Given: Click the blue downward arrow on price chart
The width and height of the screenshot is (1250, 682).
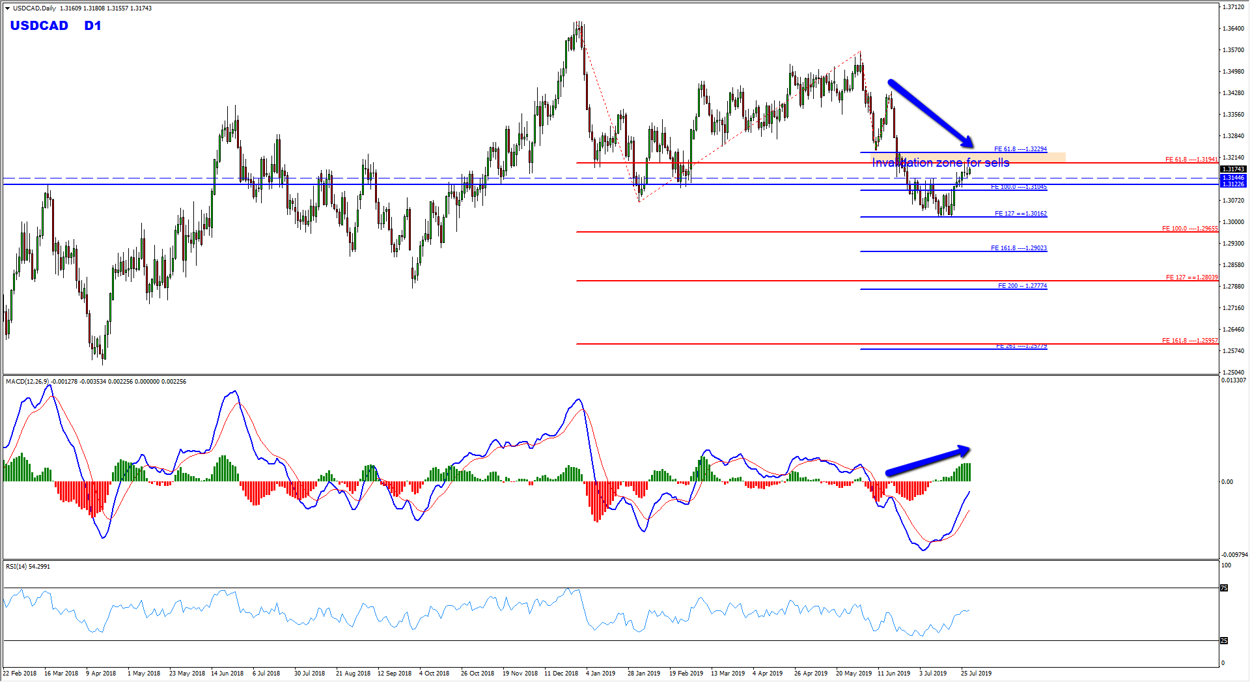Looking at the screenshot, I should (930, 113).
